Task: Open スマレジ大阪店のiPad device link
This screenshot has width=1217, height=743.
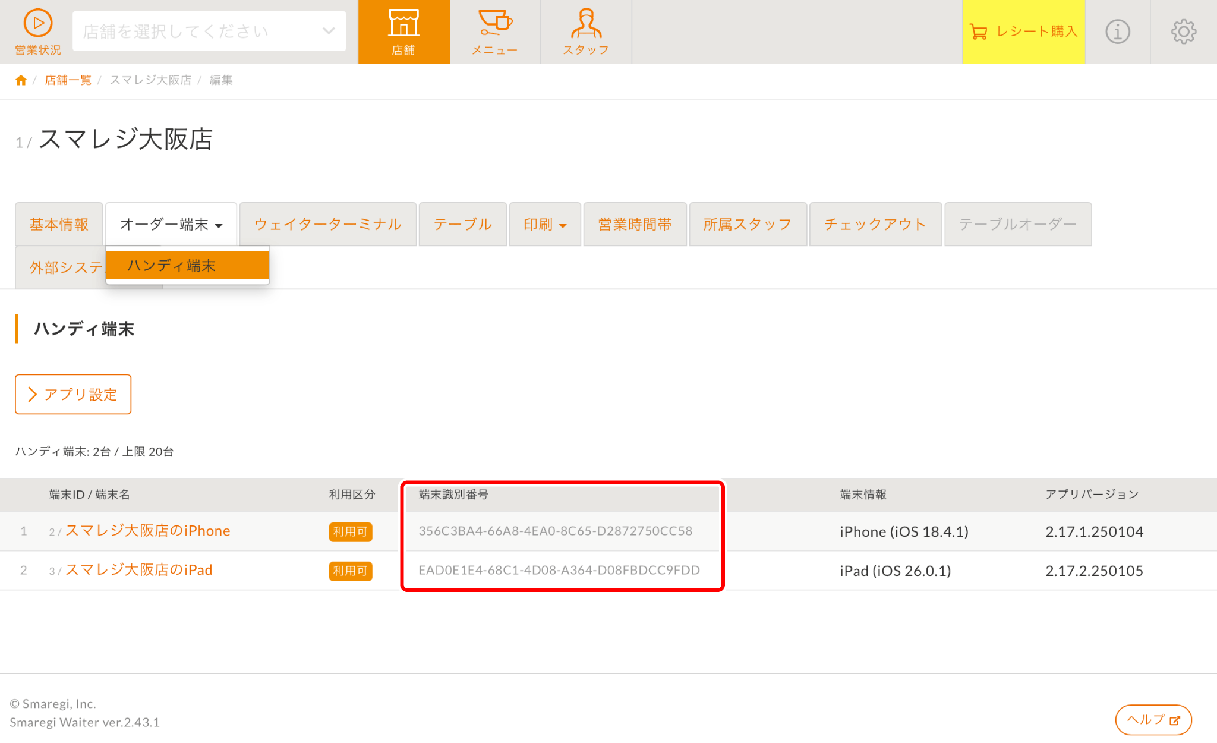Action: point(138,570)
